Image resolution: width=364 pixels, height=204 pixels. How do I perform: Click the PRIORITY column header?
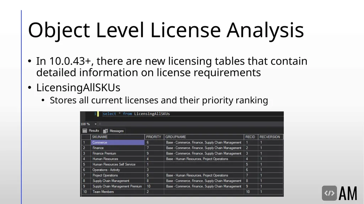(x=154, y=137)
